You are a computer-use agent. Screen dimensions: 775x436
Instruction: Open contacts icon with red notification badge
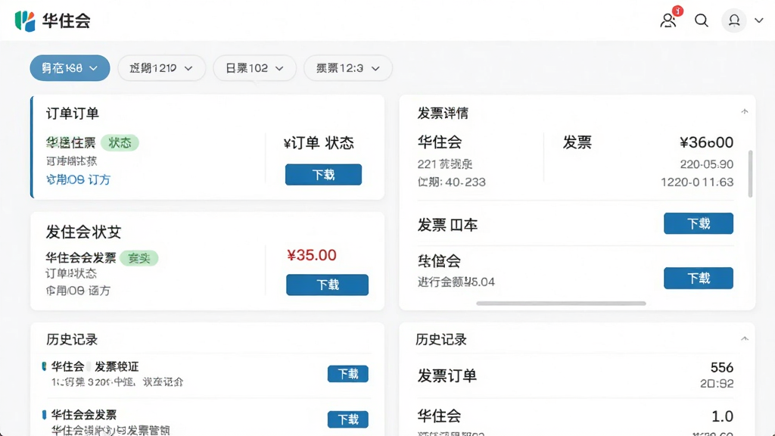click(x=669, y=20)
